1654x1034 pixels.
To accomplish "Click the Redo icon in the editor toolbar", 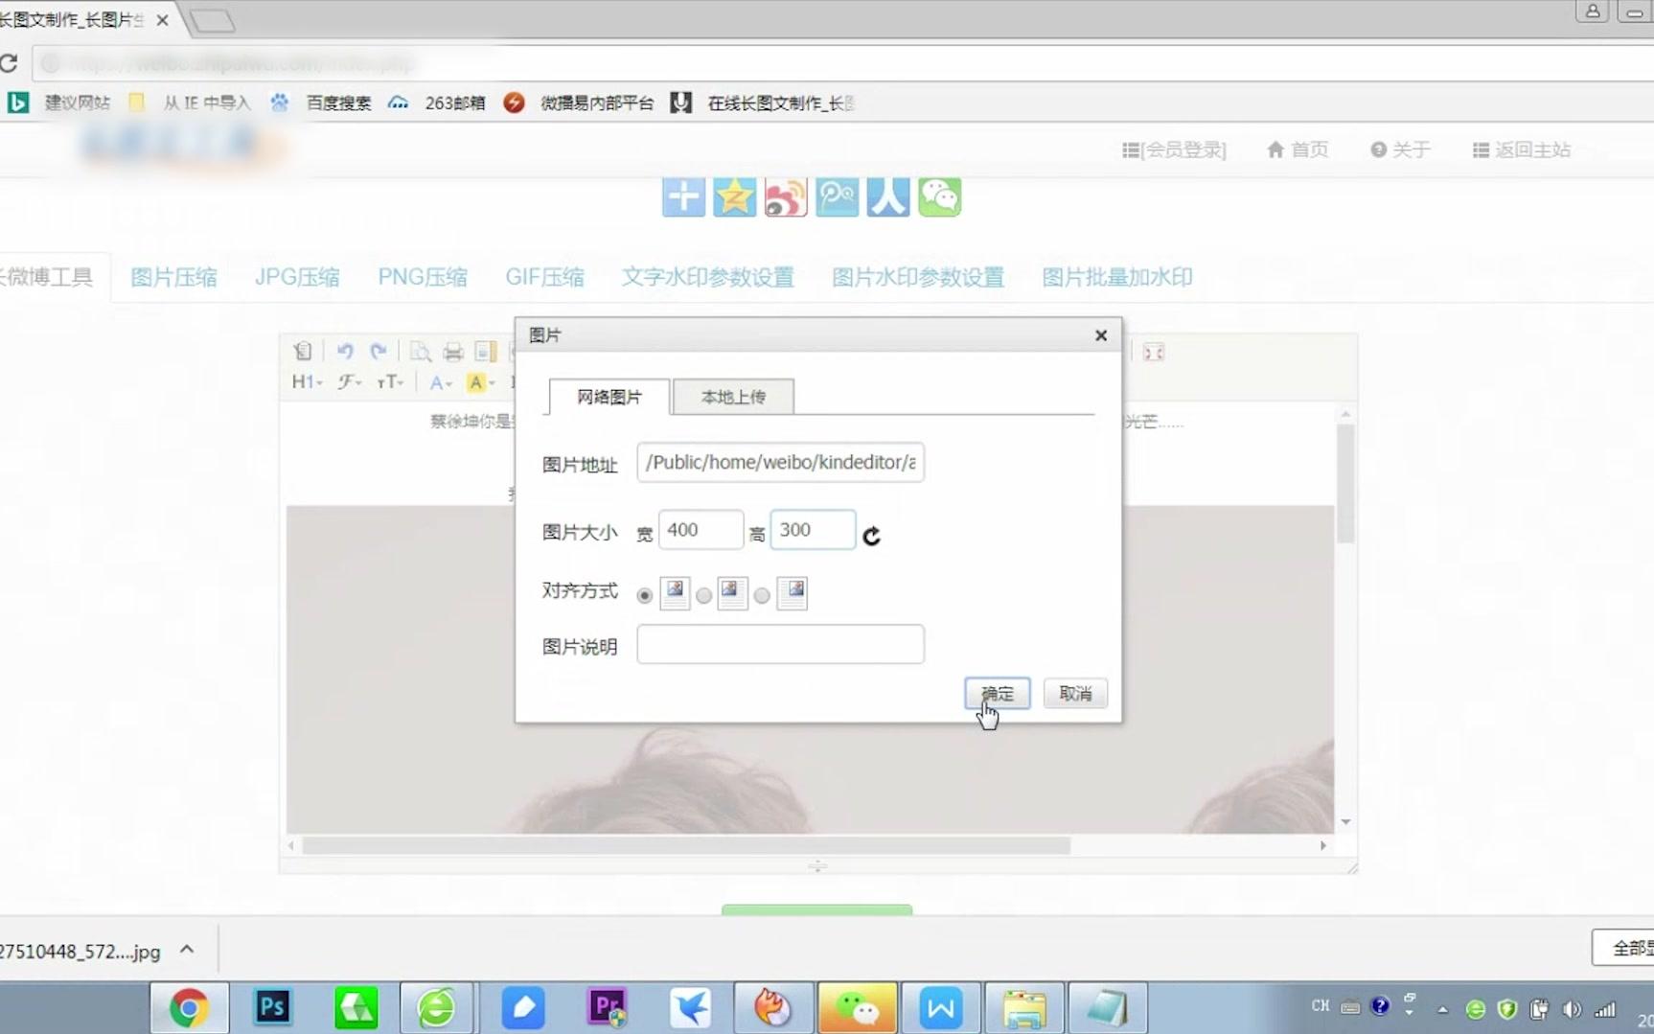I will point(379,352).
